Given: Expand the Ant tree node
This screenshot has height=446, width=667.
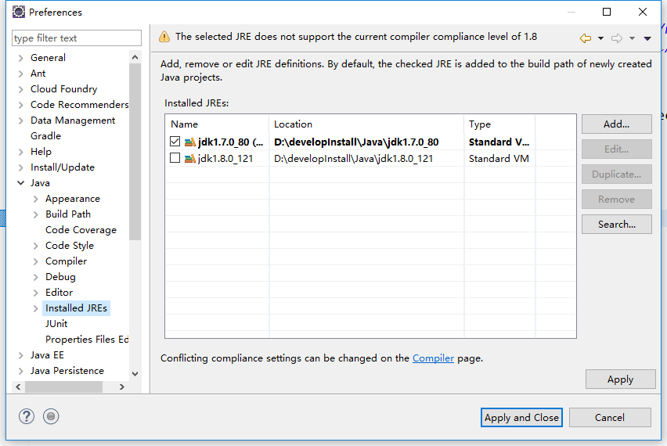Looking at the screenshot, I should click(21, 74).
